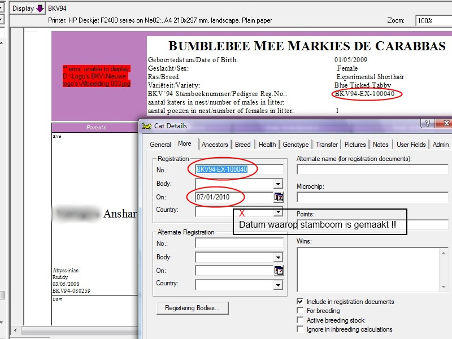Select the Transfer tab
The width and height of the screenshot is (452, 339).
point(327,145)
